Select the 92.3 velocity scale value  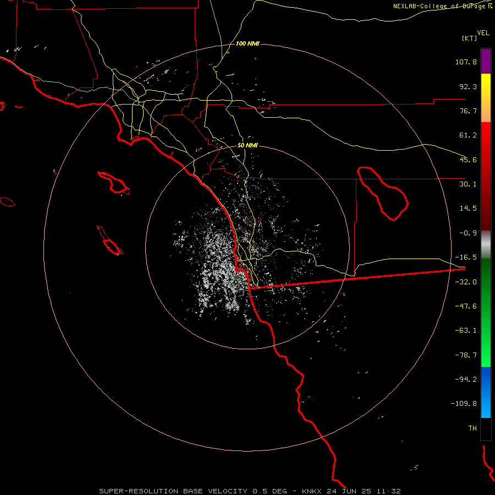point(468,86)
